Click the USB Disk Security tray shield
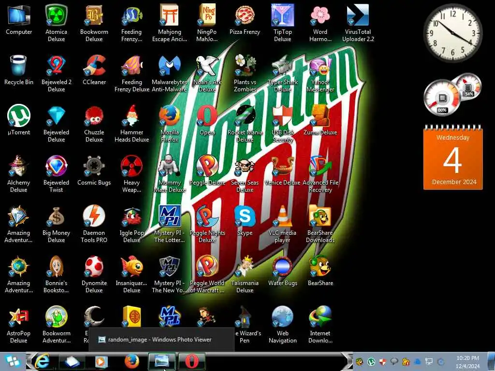 (x=383, y=361)
